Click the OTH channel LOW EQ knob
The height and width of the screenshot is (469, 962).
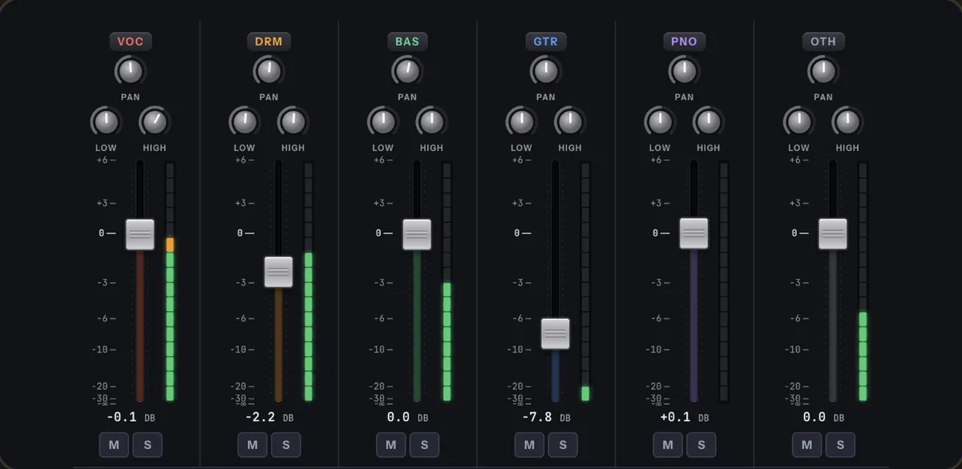tap(798, 122)
